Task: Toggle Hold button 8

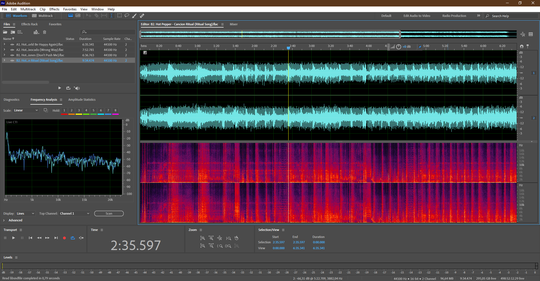Action: [115, 111]
